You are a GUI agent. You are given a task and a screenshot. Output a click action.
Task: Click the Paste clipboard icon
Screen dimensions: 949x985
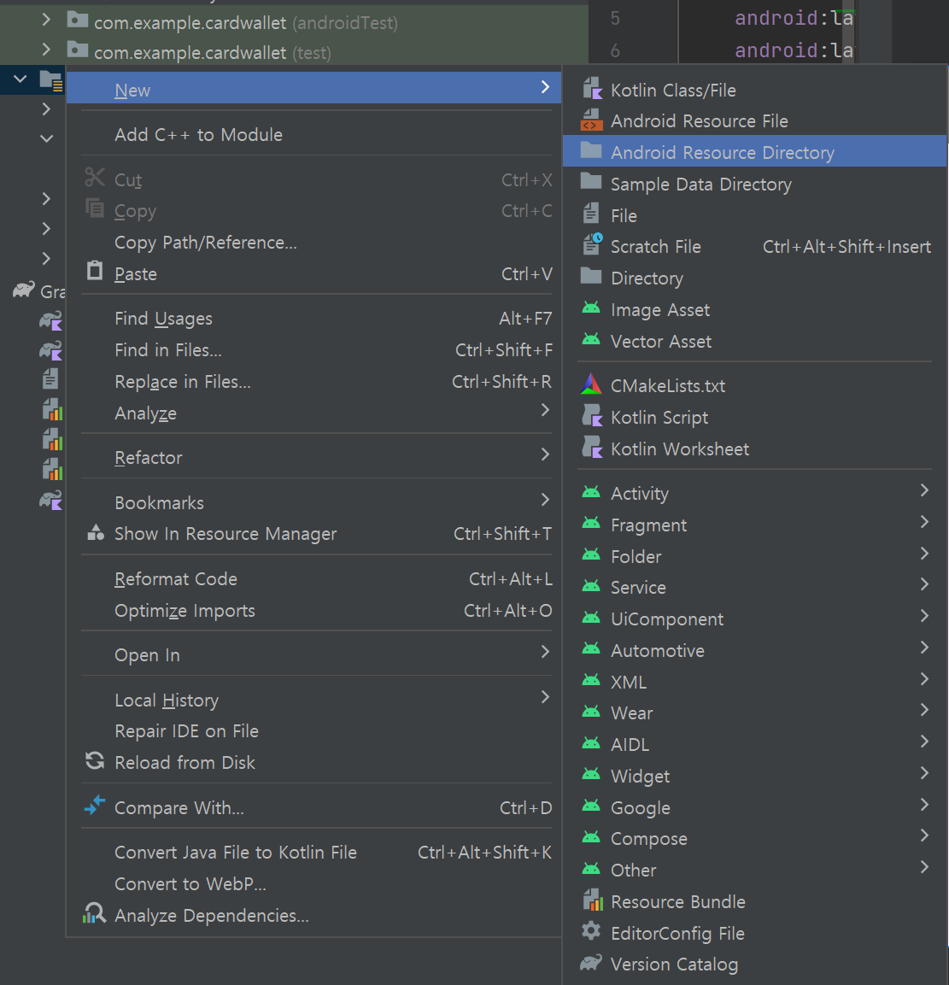click(94, 271)
